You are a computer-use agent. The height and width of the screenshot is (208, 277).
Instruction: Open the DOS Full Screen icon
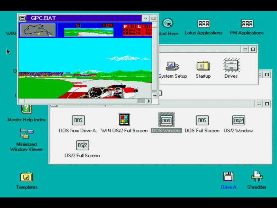[x=202, y=120]
